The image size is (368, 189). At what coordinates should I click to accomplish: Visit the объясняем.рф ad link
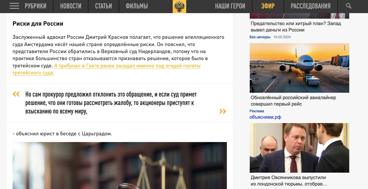265,117
